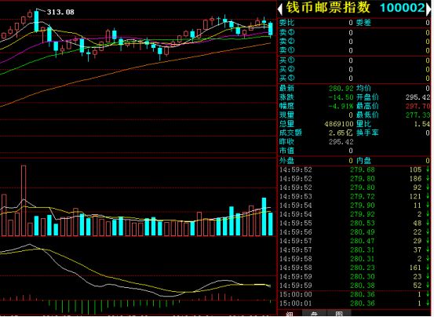Click the 买① buy order row

tap(354, 60)
